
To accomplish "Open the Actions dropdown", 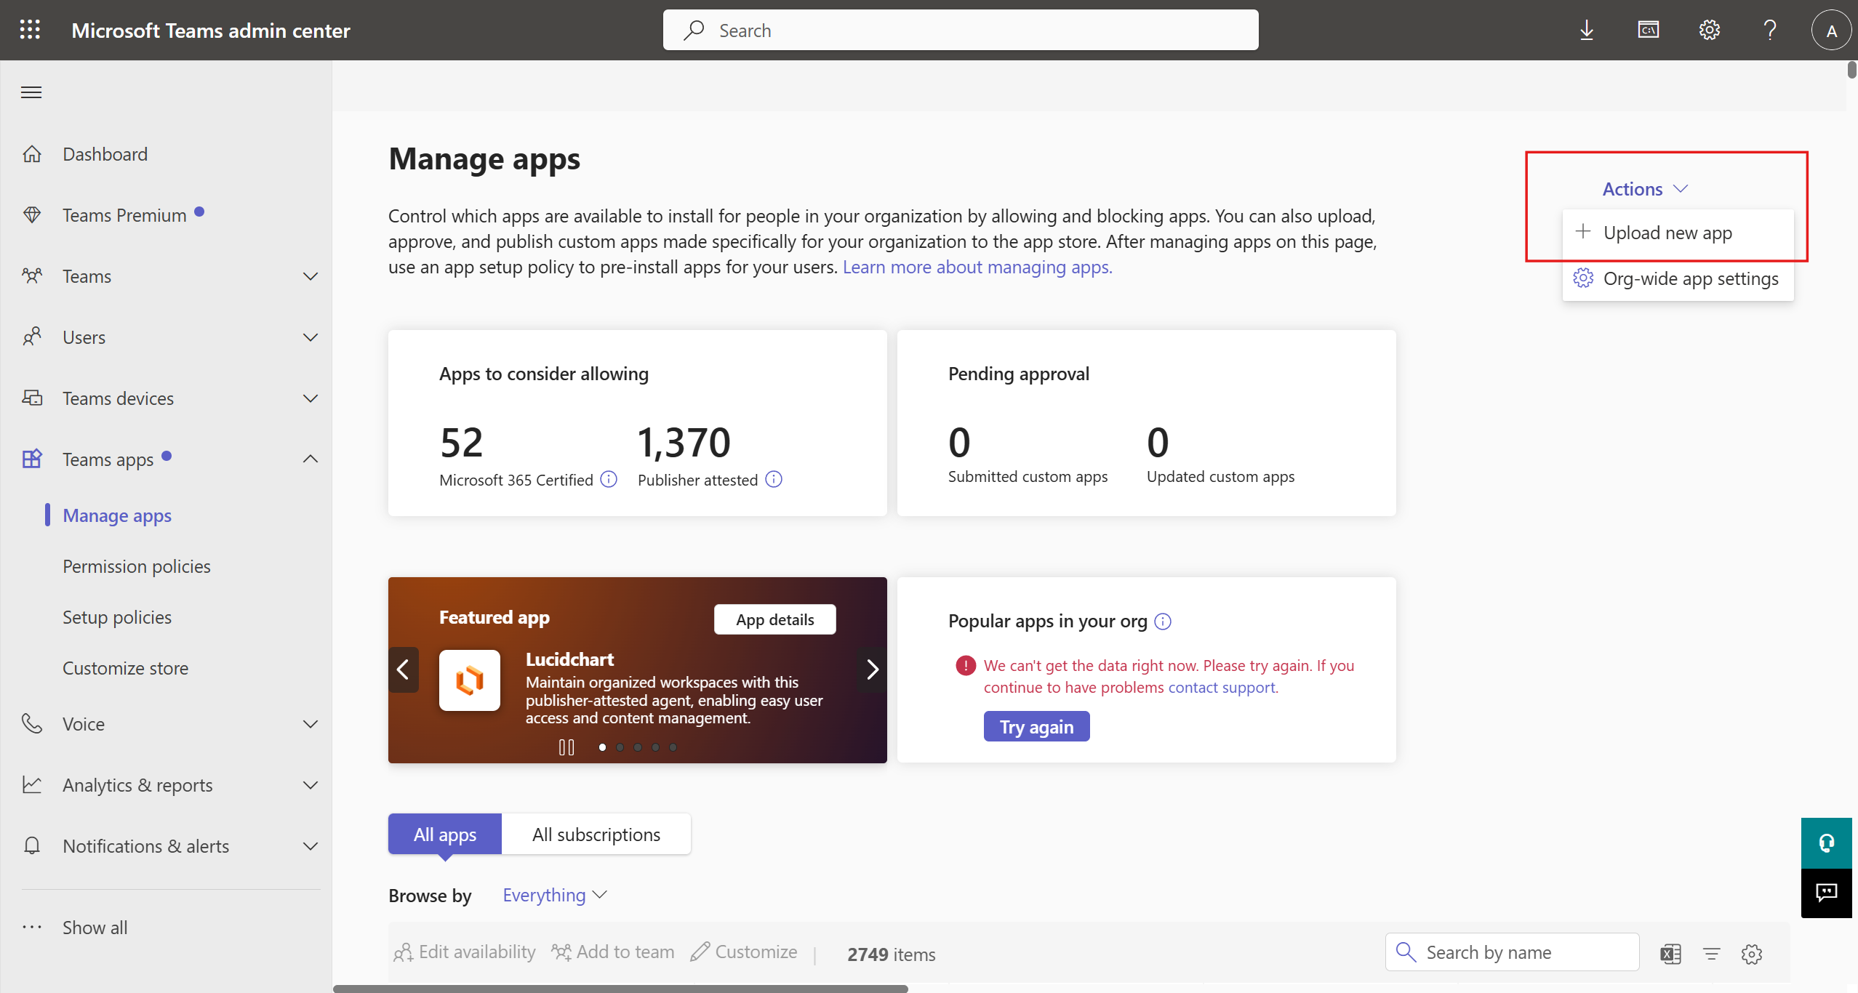I will pyautogui.click(x=1645, y=188).
